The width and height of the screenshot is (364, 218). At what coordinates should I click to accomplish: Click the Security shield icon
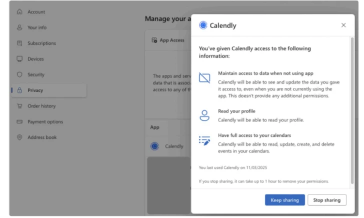pos(19,74)
